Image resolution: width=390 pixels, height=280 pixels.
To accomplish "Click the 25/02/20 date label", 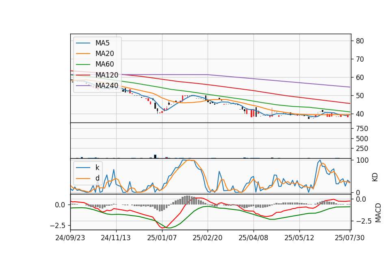I will 208,238.
